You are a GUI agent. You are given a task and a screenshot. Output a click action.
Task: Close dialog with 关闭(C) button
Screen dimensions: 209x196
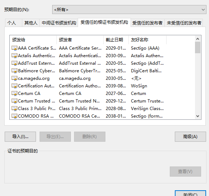tap(190, 193)
